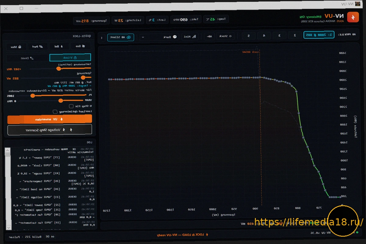Enable the V-Step Fix checkbox
Screen dimensions: 366x244
point(71,106)
